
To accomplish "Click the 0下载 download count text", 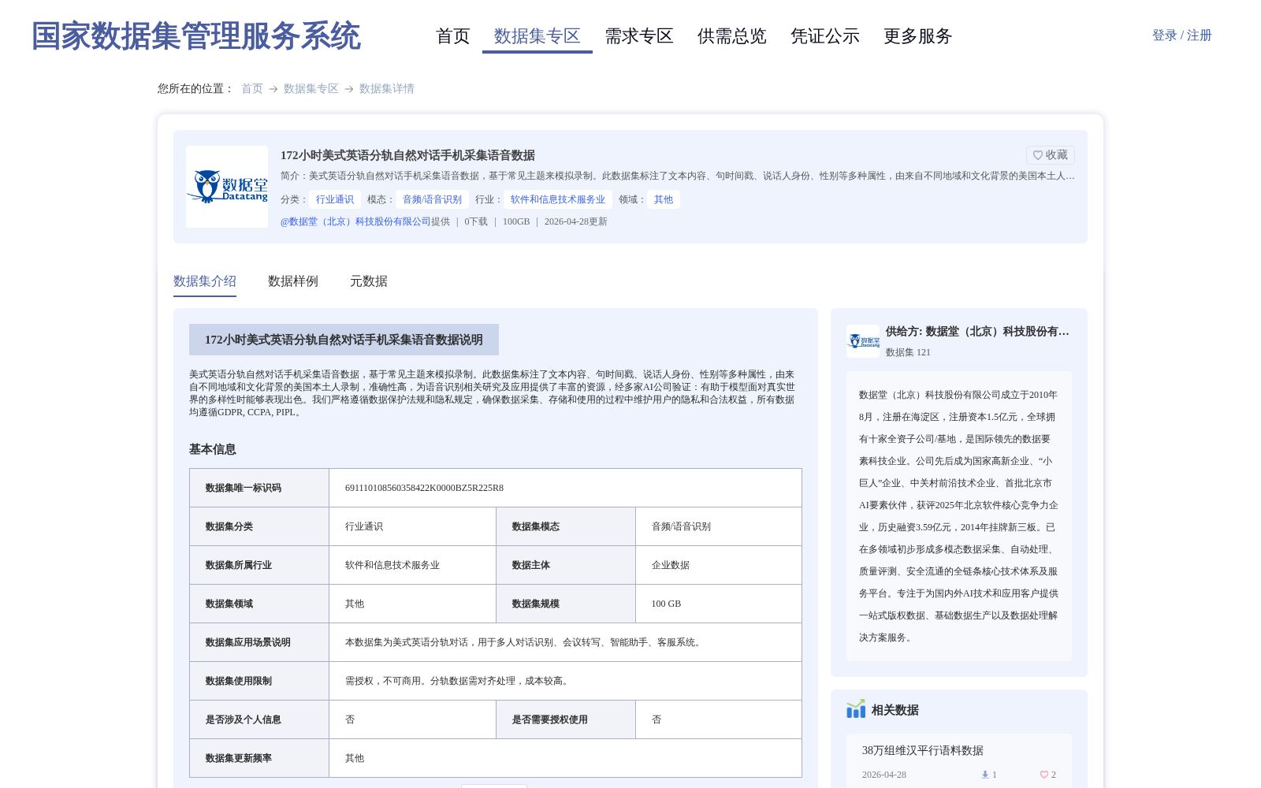I will click(476, 221).
